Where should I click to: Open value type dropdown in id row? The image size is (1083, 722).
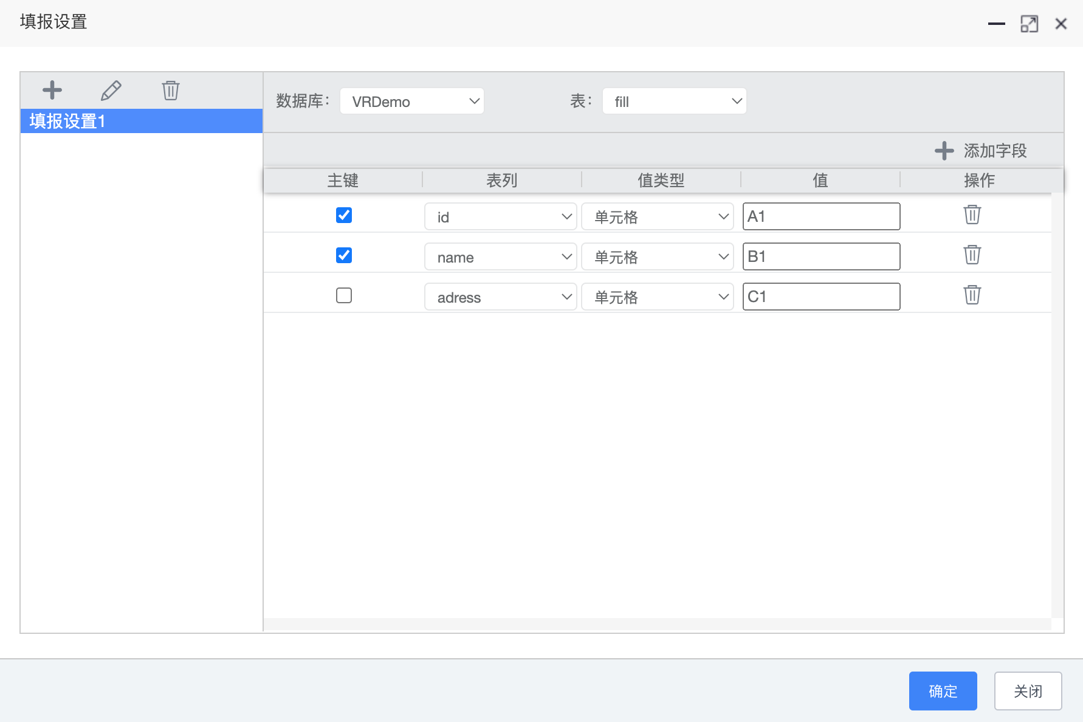click(658, 216)
